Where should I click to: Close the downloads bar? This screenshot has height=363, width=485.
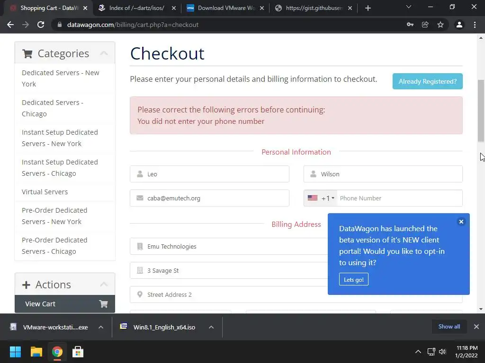(x=476, y=327)
